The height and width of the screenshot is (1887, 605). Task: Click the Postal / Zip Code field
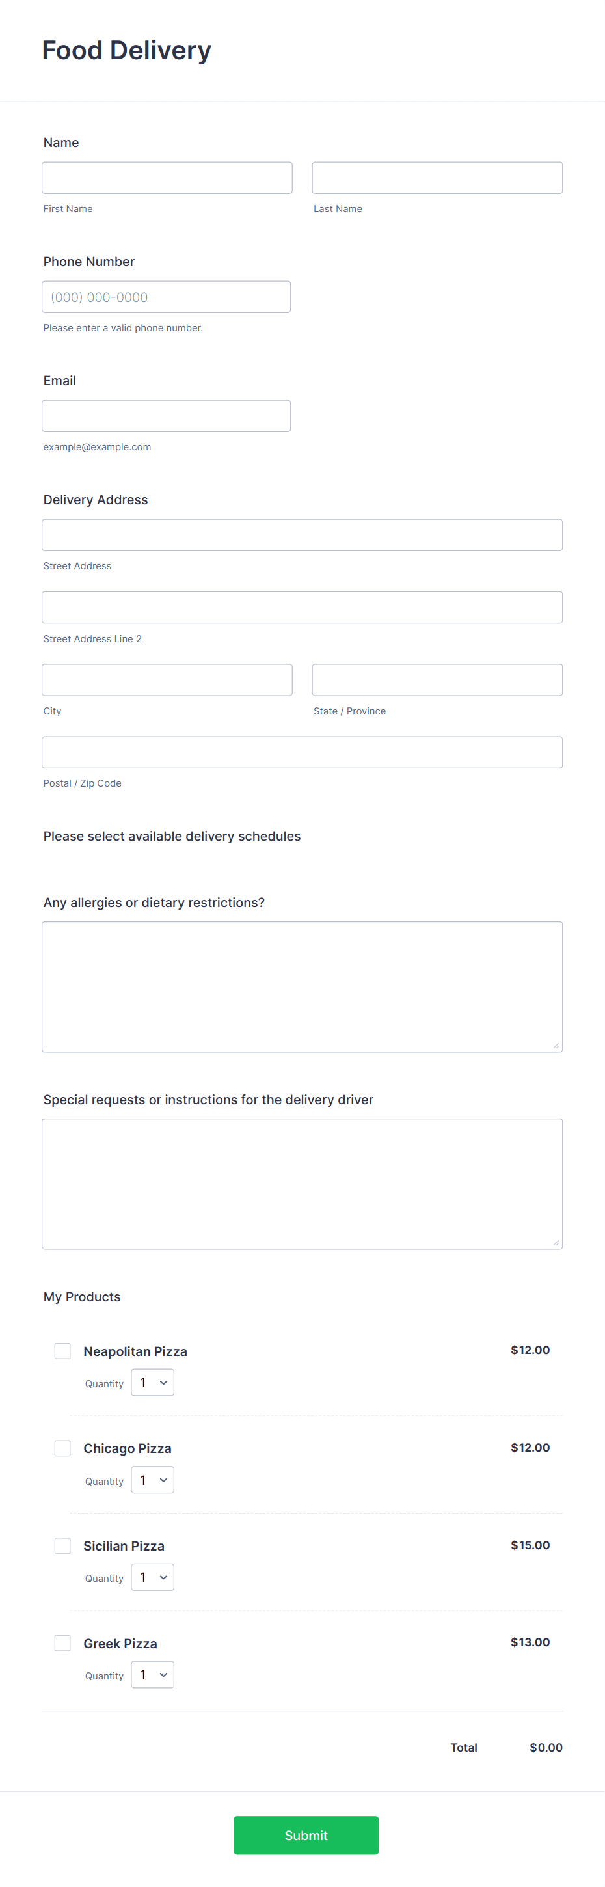click(x=302, y=752)
